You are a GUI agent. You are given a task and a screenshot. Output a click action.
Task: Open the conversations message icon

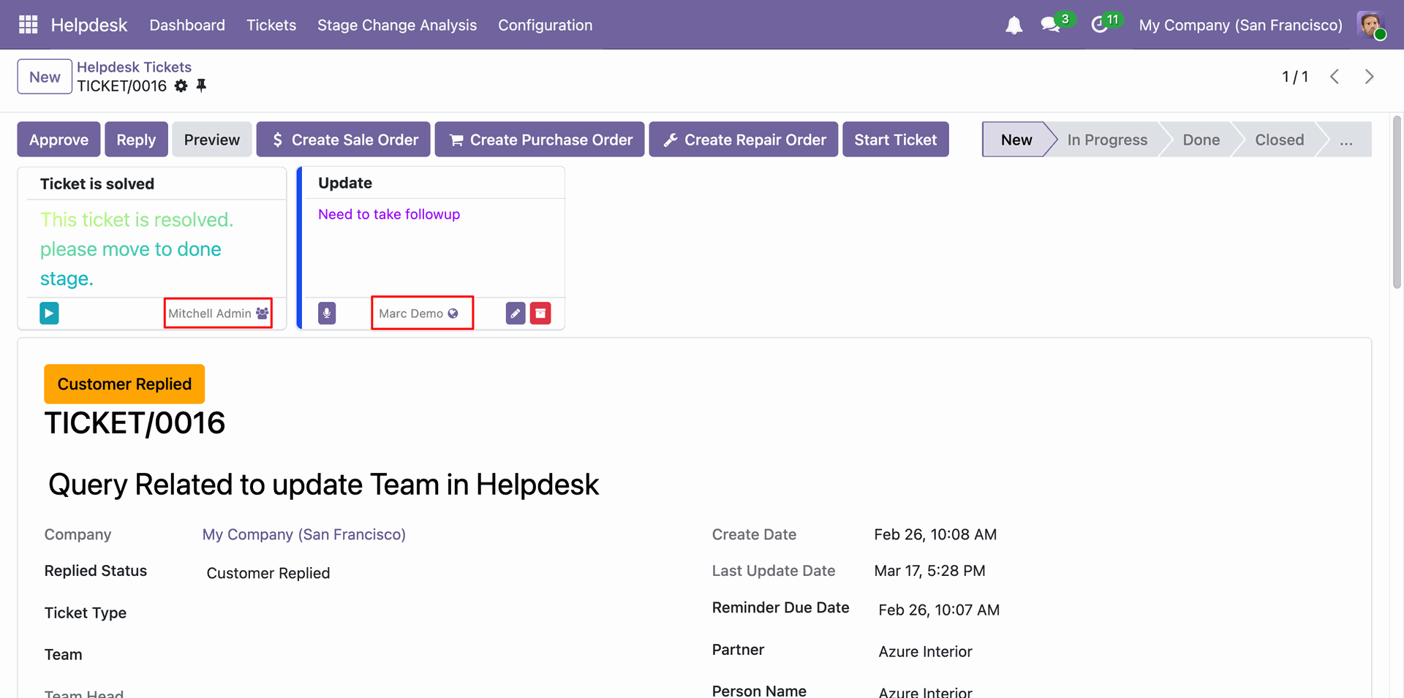point(1051,25)
